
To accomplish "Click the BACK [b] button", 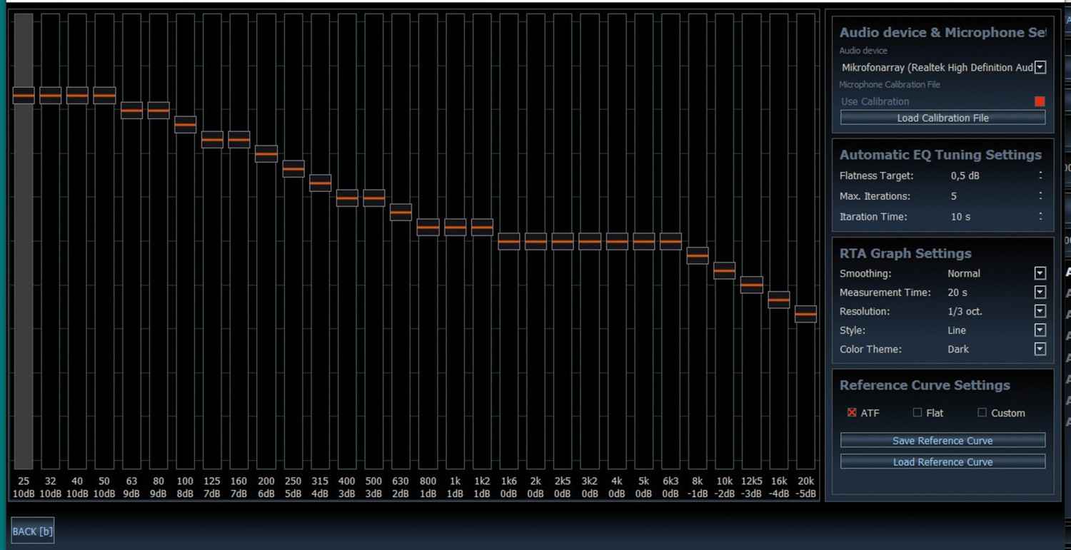I will (33, 531).
